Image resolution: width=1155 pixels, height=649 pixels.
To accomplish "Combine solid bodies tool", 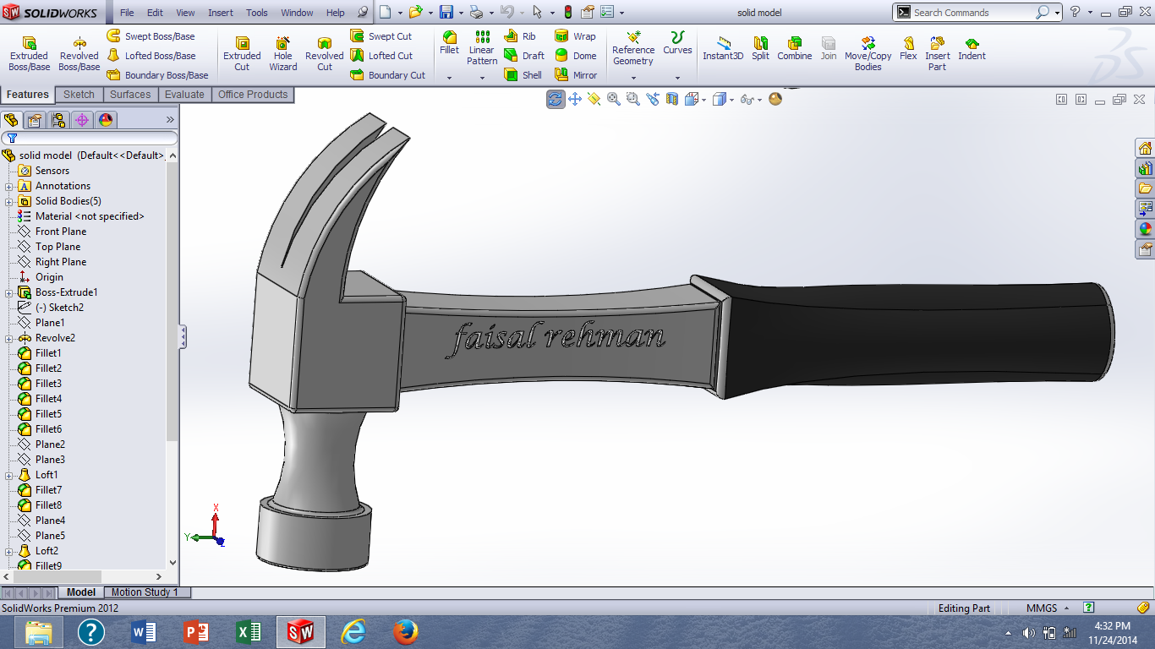I will coord(795,48).
